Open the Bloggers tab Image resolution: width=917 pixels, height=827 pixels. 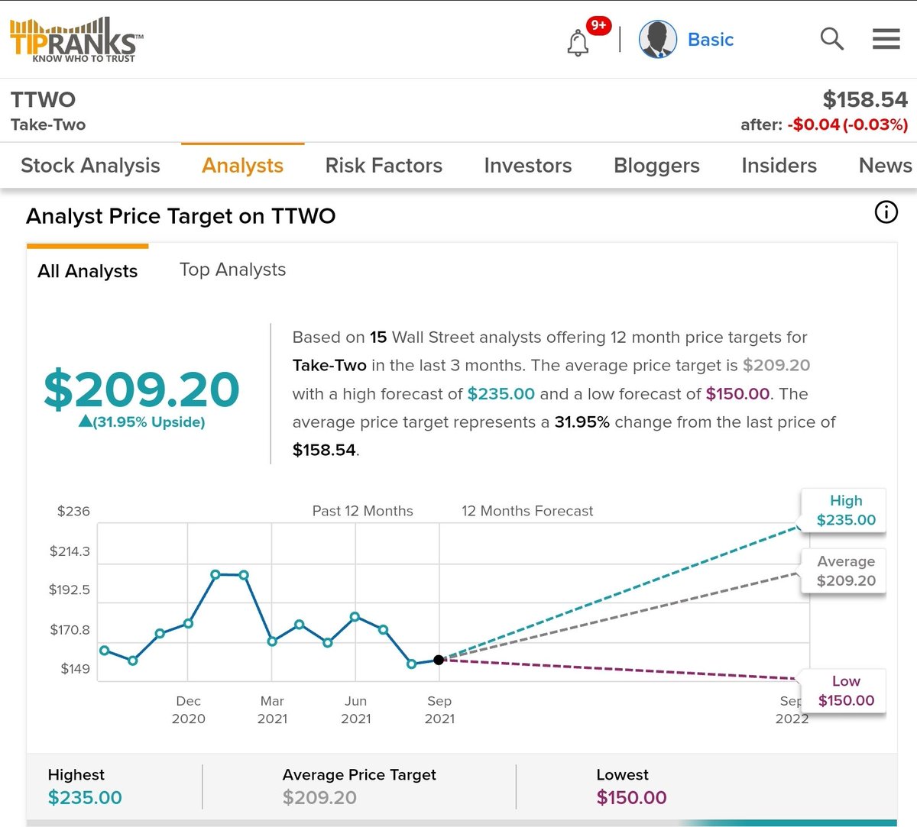coord(656,165)
